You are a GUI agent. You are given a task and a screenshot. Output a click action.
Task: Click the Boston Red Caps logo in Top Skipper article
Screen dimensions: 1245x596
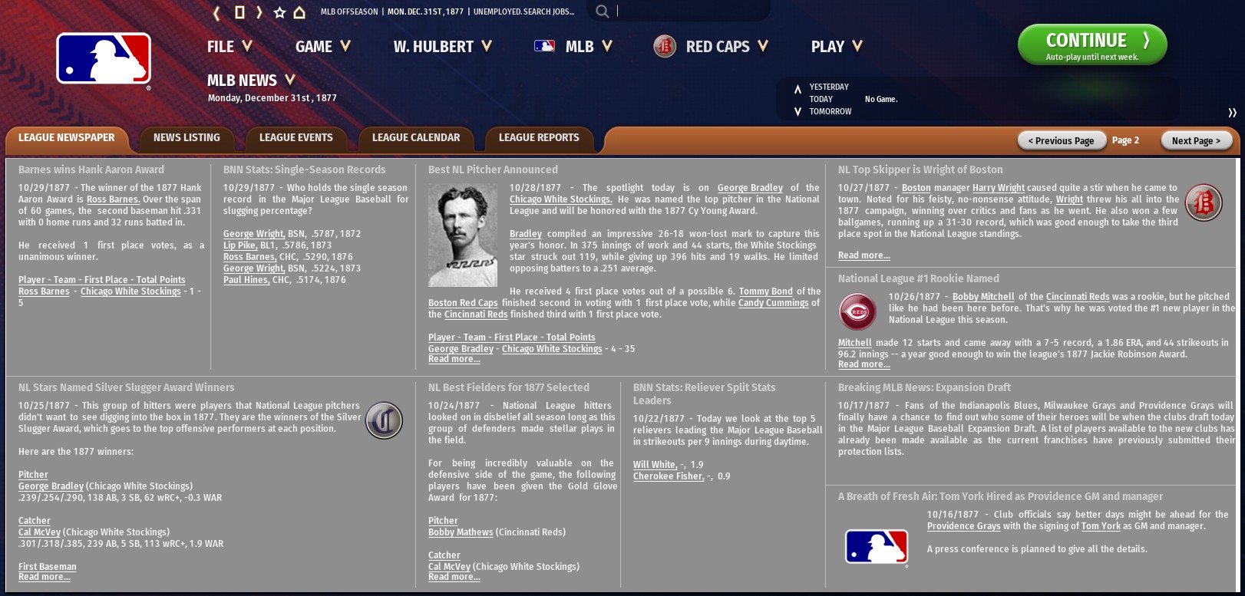click(1203, 203)
